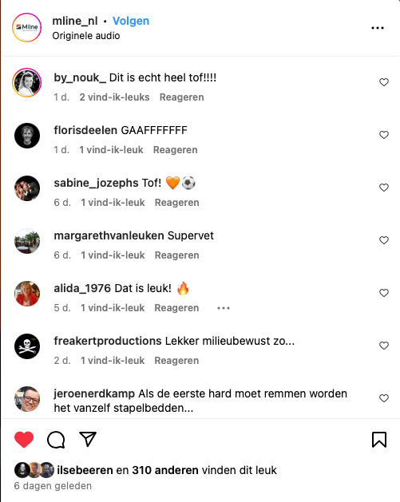Unlike the post using red heart
Viewport: 400px width, 502px height.
coord(24,439)
